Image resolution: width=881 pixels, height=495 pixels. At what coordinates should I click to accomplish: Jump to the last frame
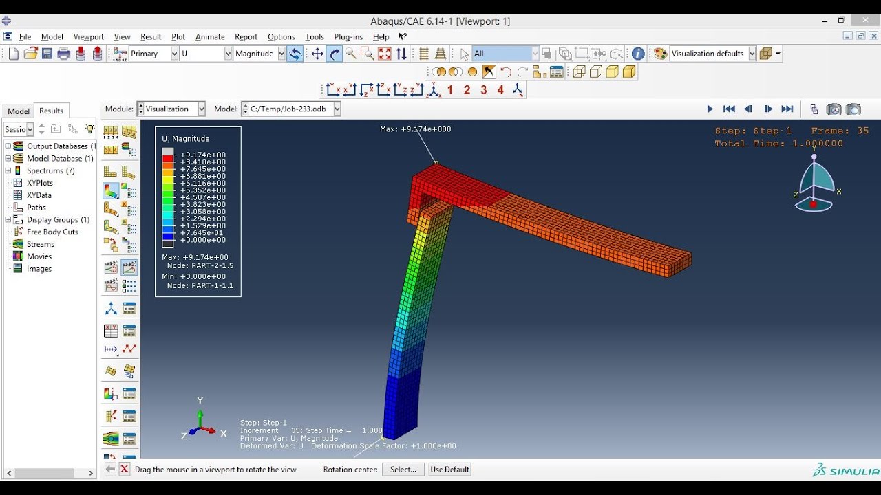(787, 109)
